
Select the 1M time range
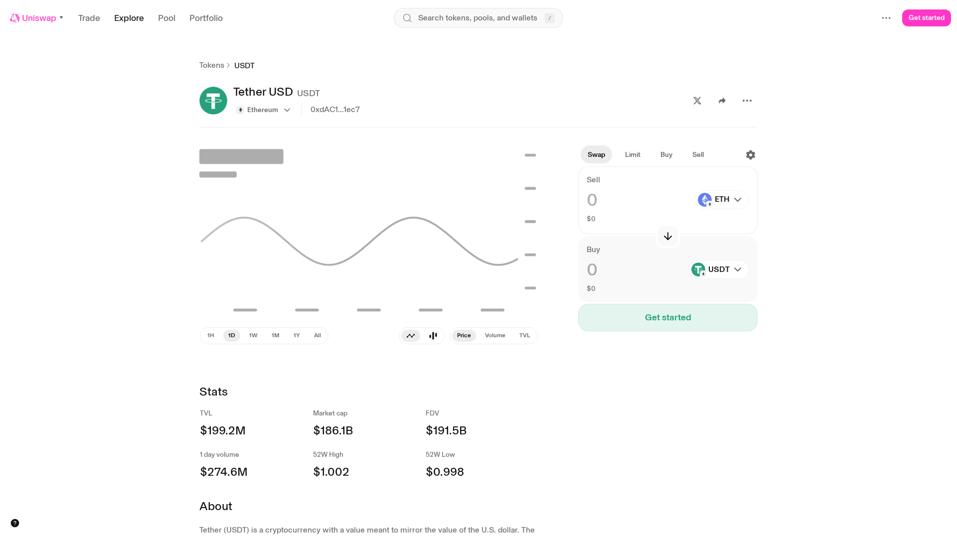275,336
